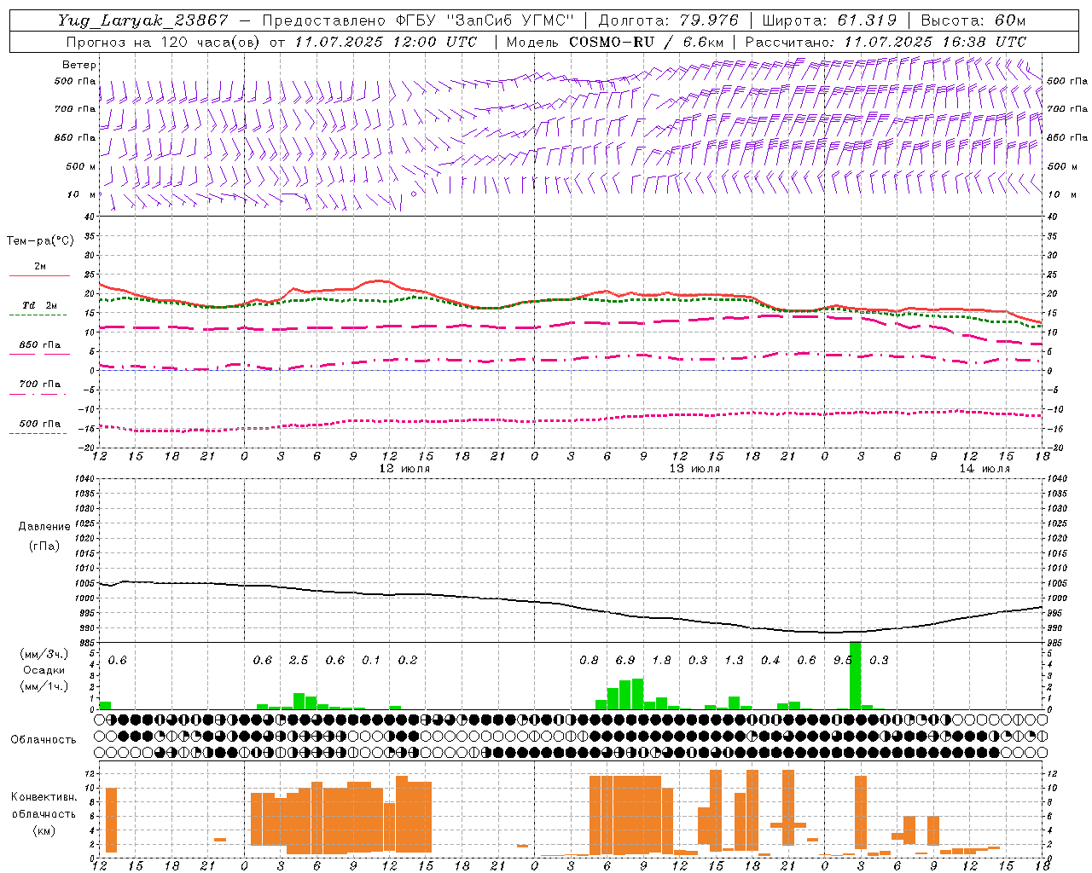Select the Рассчитано: 11.07.2025 16:38 UTC text
The height and width of the screenshot is (873, 1092).
pos(886,42)
